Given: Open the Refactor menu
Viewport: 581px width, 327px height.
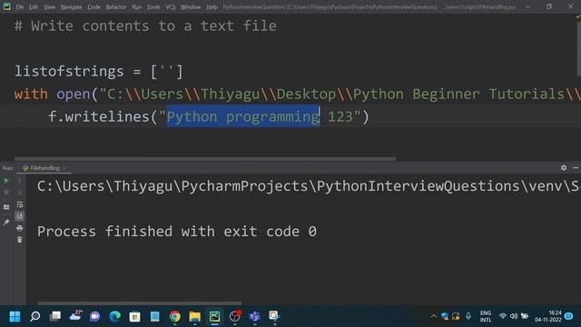Looking at the screenshot, I should 116,7.
